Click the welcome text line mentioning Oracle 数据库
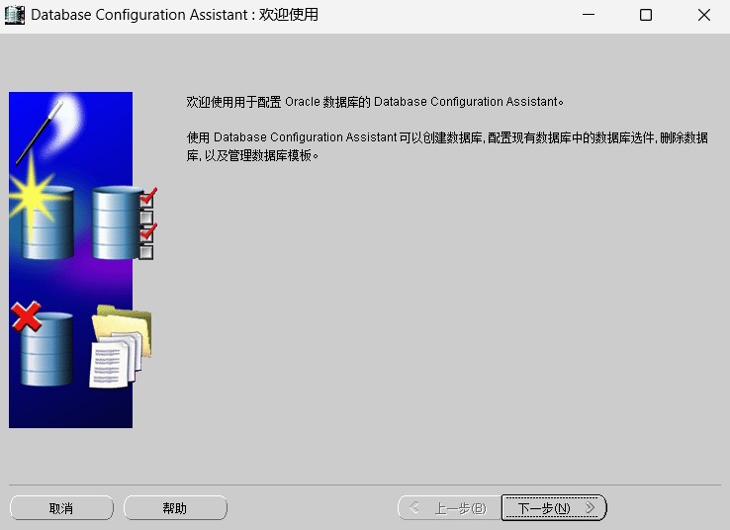This screenshot has height=530, width=730. pos(375,102)
